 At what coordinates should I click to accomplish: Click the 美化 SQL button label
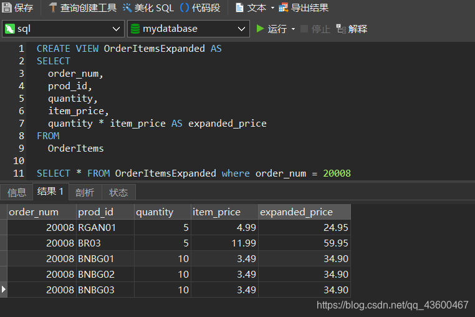[154, 8]
